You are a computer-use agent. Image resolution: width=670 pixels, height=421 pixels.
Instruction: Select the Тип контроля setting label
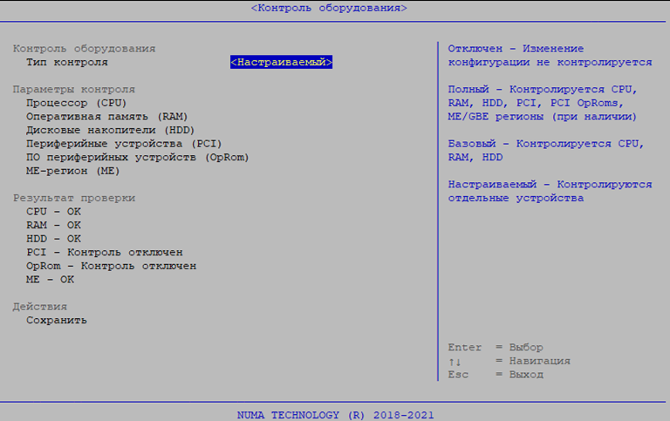[x=67, y=62]
